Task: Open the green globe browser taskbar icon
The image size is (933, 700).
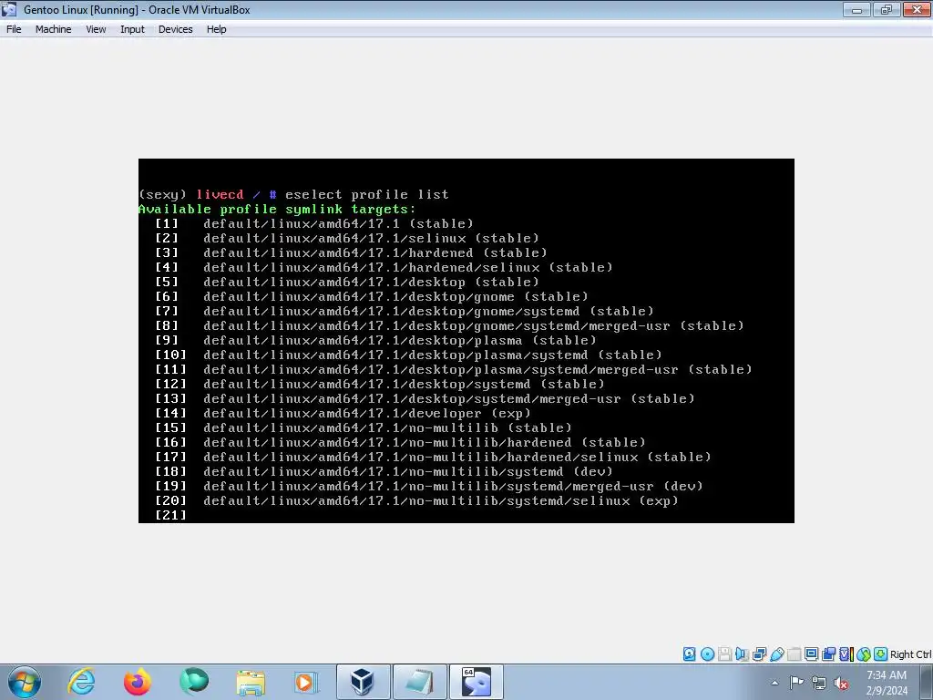Action: coord(194,682)
